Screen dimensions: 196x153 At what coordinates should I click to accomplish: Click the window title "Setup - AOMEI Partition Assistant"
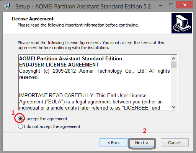pos(83,7)
